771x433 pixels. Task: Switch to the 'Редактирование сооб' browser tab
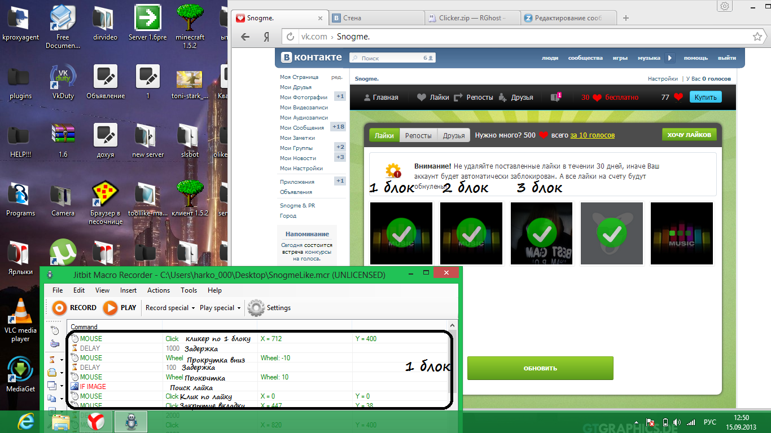(569, 18)
